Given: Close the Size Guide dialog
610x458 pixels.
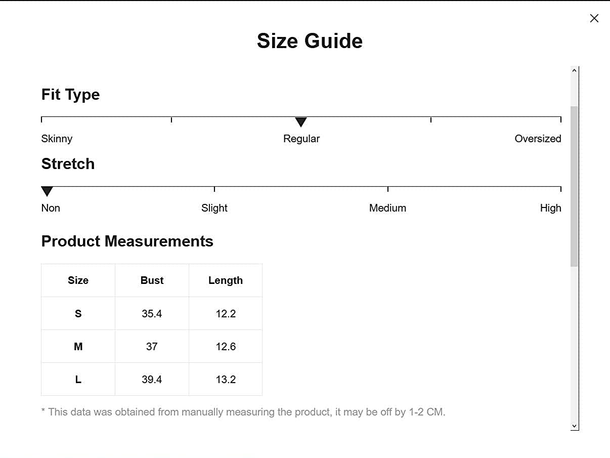Looking at the screenshot, I should 594,19.
